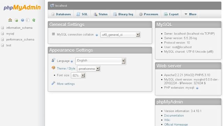Open the More settings link
The height and width of the screenshot is (126, 223).
tap(66, 84)
